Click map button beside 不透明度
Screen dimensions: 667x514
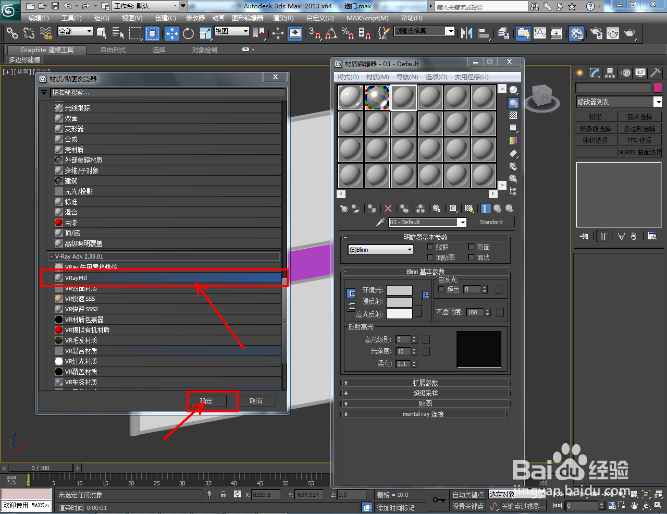[500, 312]
